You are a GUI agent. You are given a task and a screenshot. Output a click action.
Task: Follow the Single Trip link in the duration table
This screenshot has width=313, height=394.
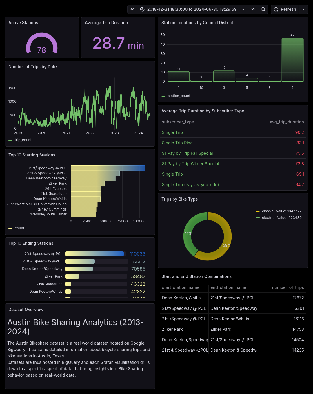(172, 132)
